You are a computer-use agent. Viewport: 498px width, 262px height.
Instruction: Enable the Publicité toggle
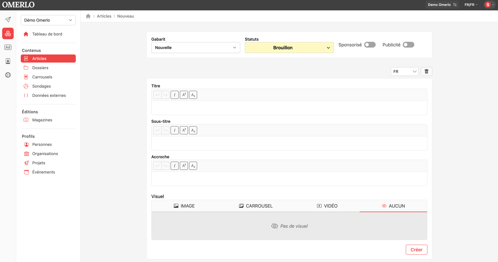409,45
